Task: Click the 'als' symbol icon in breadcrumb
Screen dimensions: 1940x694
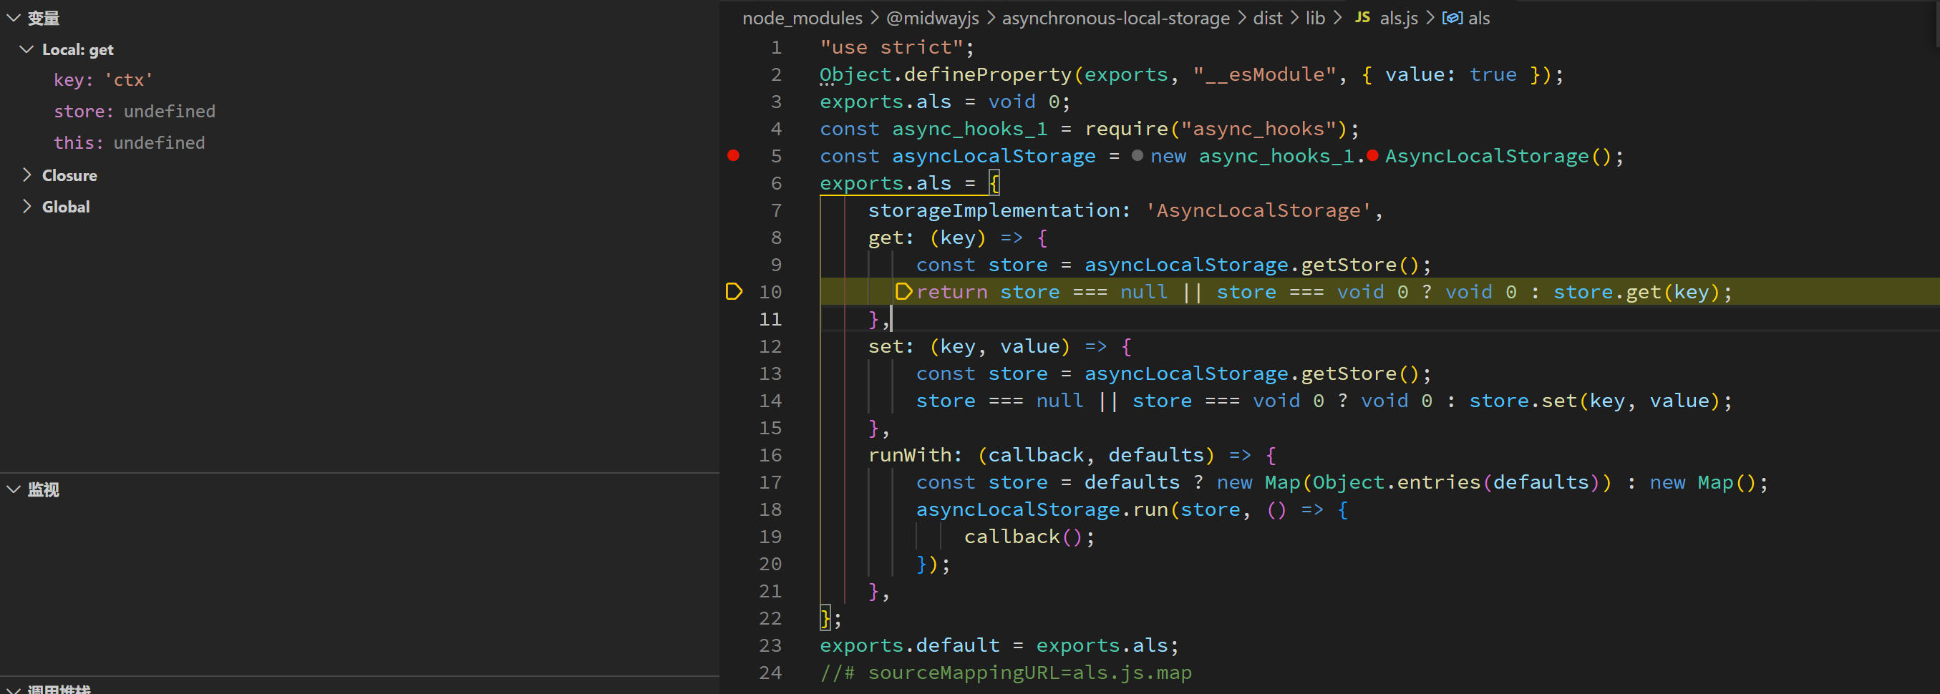Action: 1452,17
